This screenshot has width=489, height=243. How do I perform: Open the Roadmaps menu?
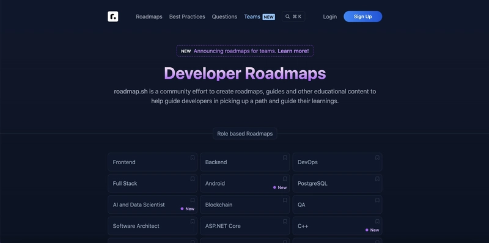coord(149,16)
